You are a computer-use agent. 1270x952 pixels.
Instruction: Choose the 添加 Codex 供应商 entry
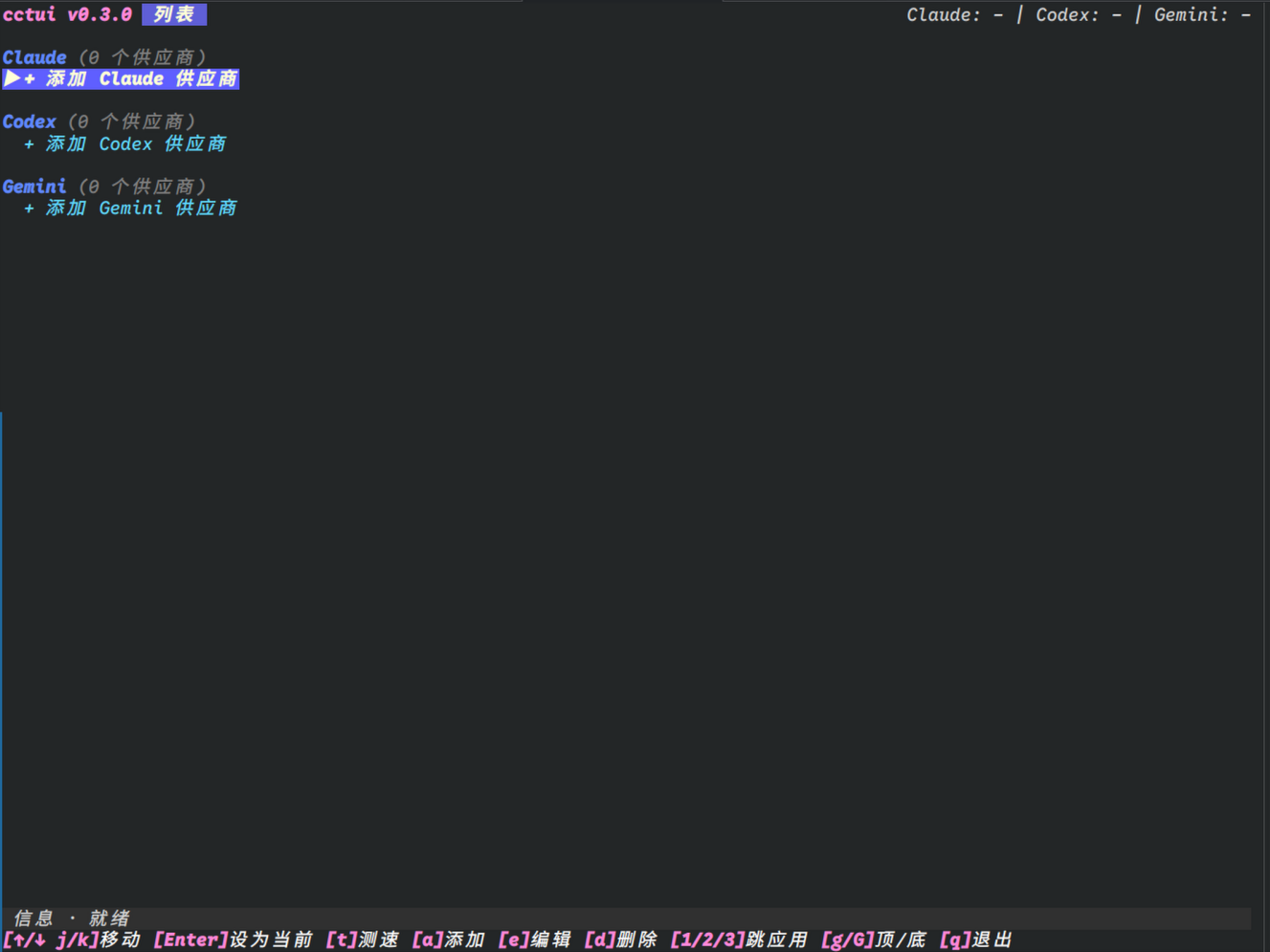125,144
